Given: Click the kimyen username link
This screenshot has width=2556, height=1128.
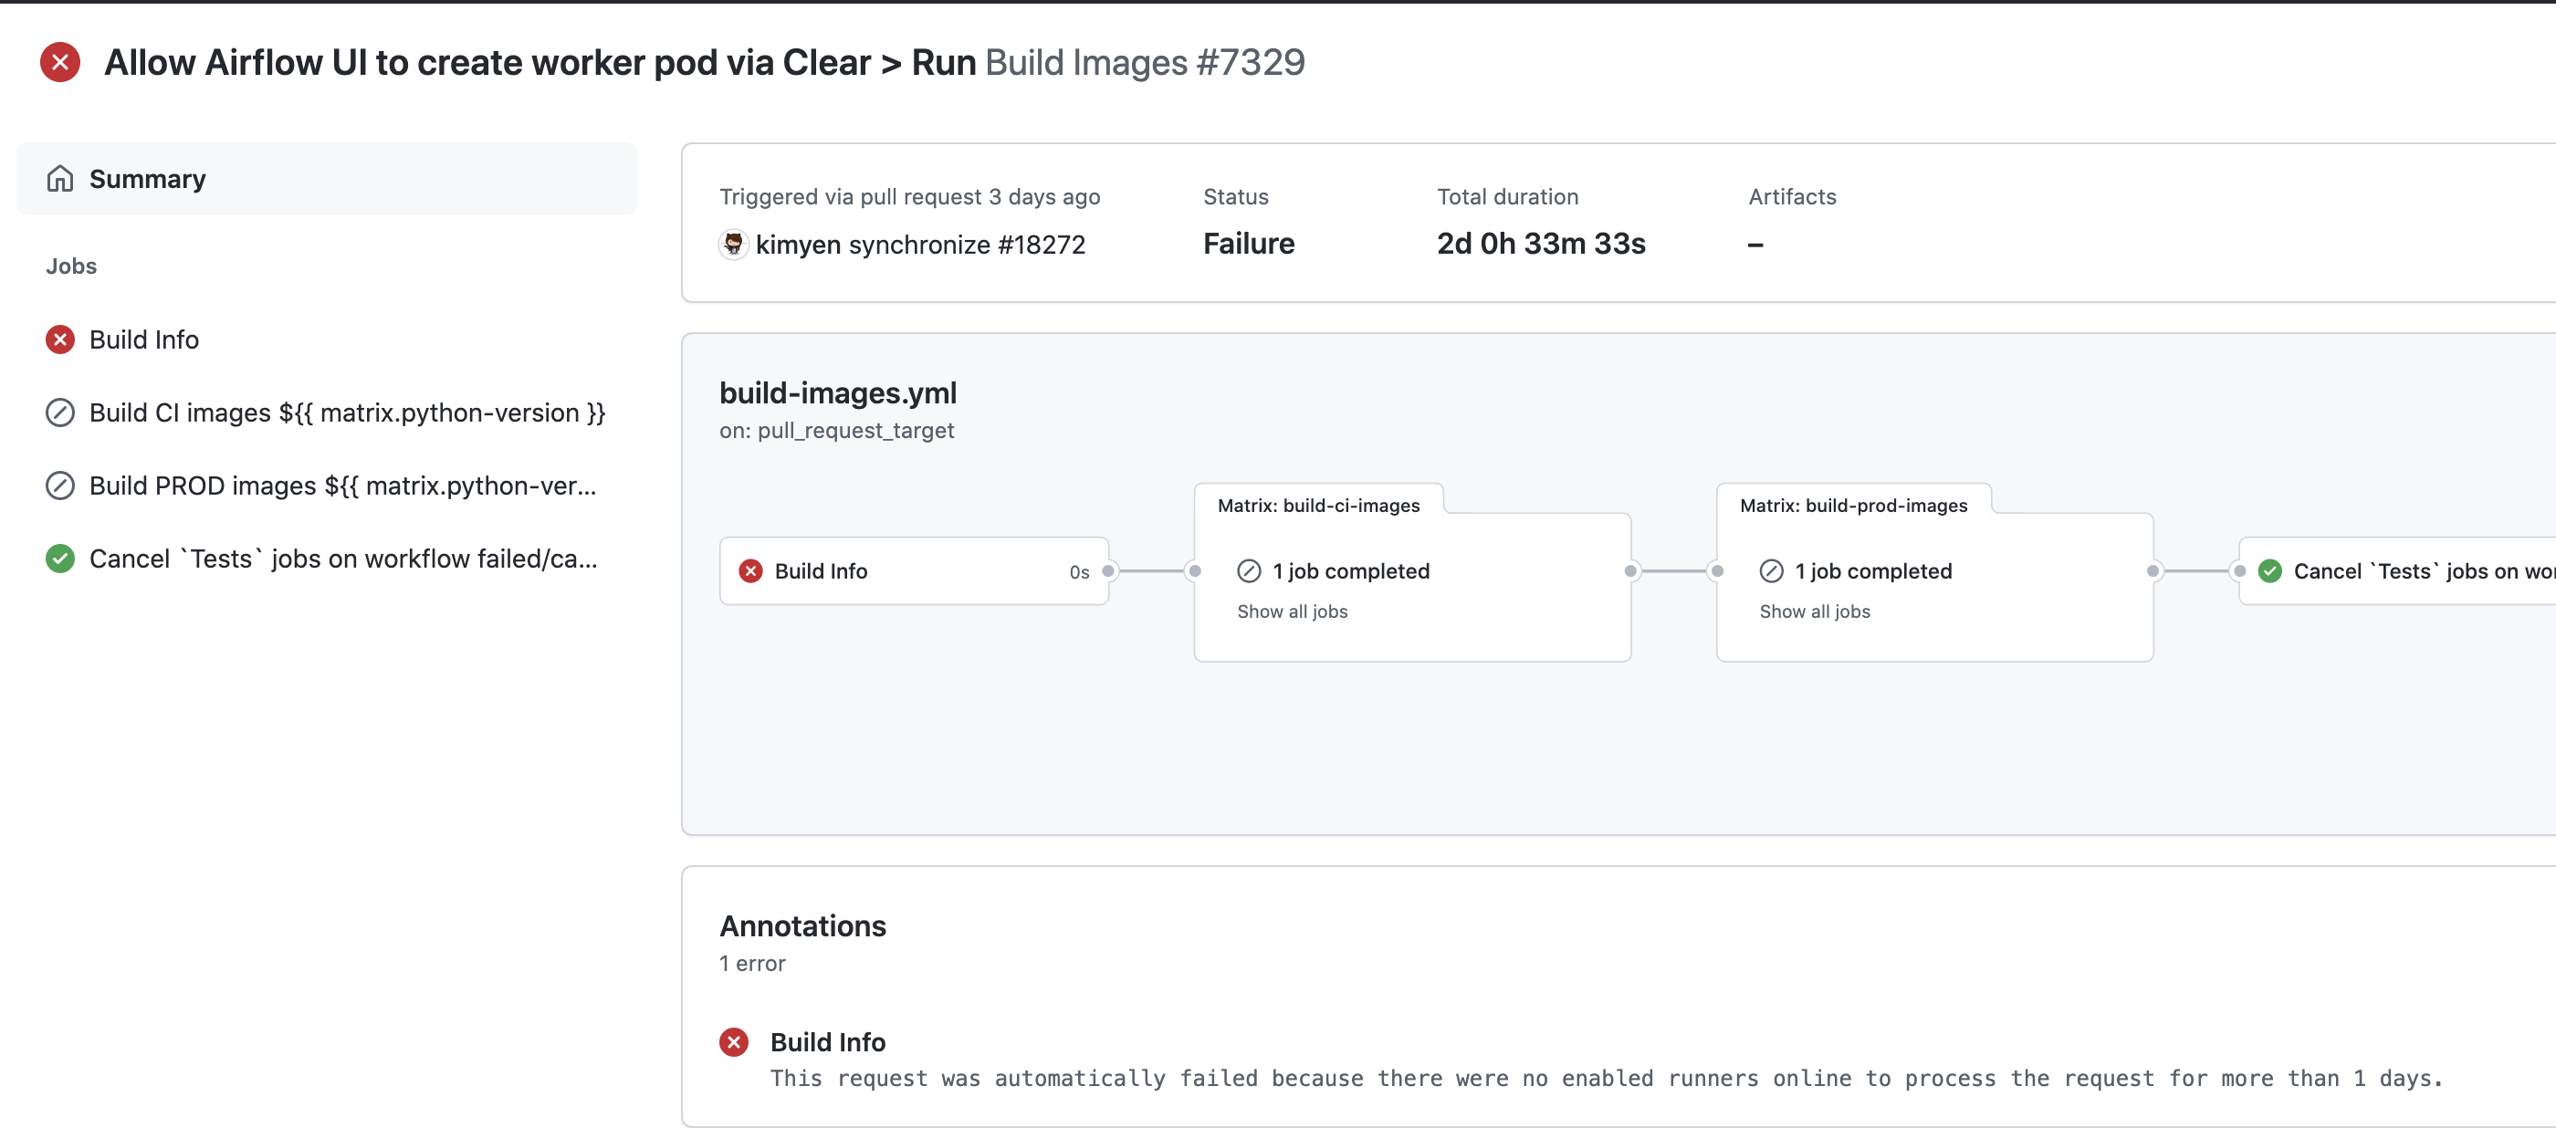Looking at the screenshot, I should 798,244.
